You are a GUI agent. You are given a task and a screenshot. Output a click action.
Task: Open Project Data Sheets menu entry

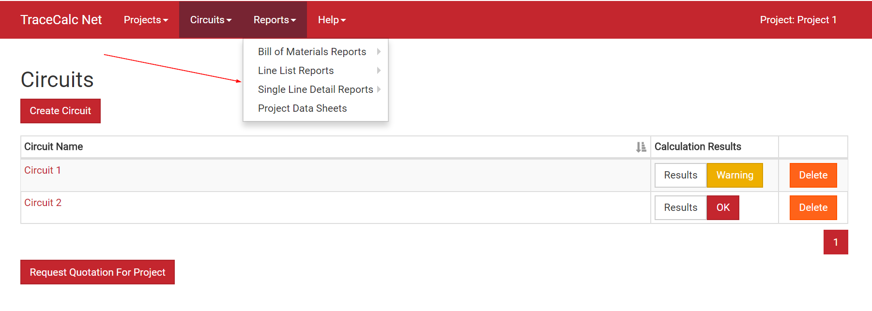(x=302, y=108)
